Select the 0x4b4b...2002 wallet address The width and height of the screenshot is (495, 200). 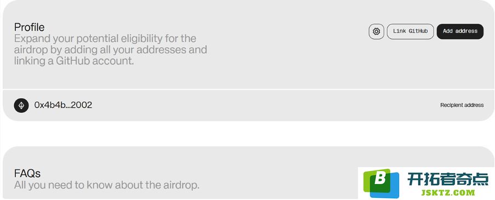(63, 105)
